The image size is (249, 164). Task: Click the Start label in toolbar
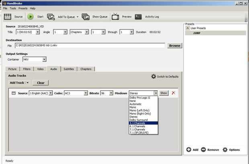coord(40,17)
